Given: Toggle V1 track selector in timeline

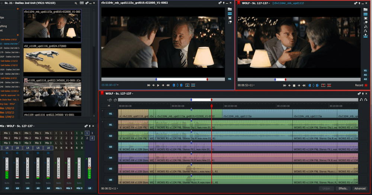Looking at the screenshot, I should (110, 114).
